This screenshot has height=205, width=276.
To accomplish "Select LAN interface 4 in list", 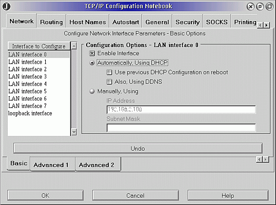I will [39, 84].
